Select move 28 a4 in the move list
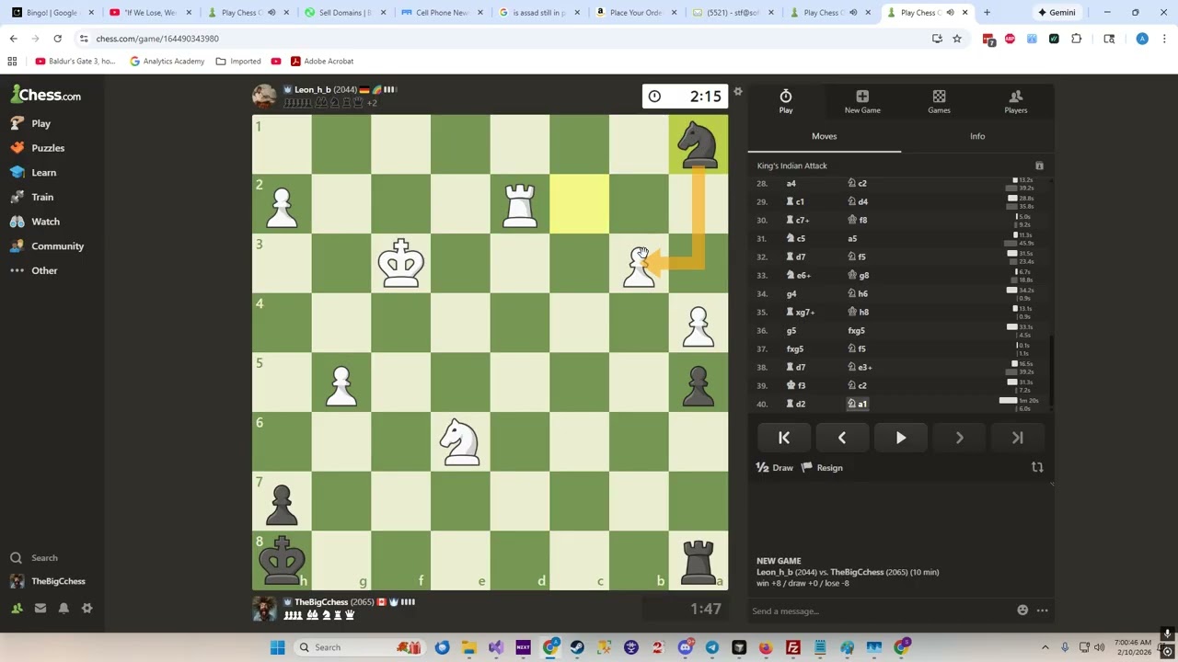The width and height of the screenshot is (1178, 662). click(x=791, y=183)
